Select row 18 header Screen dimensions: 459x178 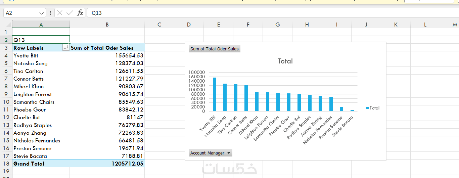(6, 164)
